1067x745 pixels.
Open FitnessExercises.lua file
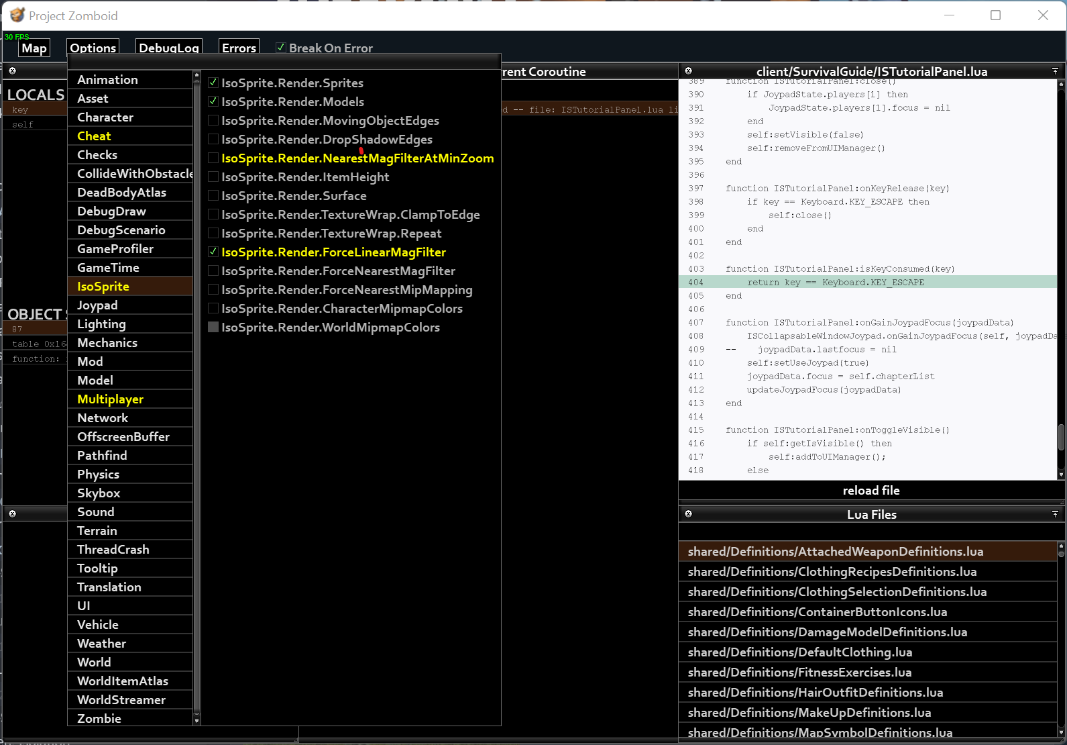[x=868, y=672]
